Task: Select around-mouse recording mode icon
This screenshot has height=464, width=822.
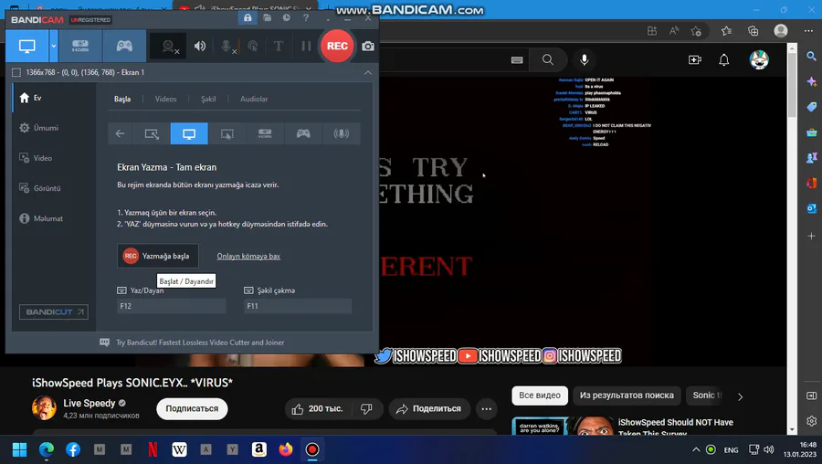Action: (x=227, y=133)
